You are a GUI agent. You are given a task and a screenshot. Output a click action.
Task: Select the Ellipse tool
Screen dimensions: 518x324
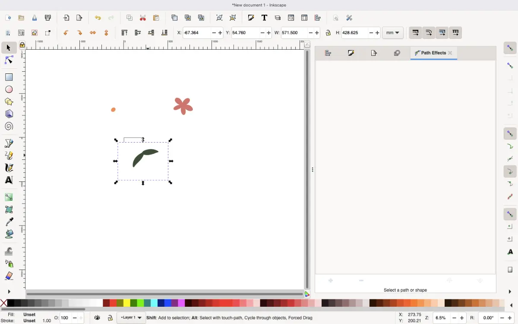click(9, 89)
